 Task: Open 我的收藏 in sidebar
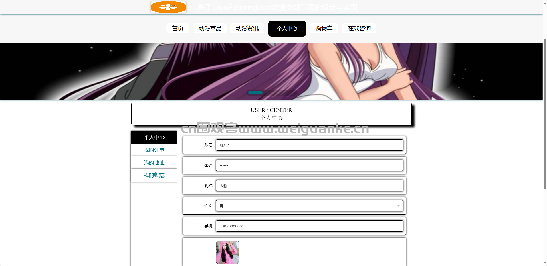coord(154,175)
